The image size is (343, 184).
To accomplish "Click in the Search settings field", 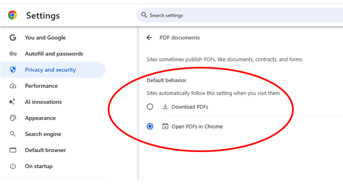I will click(239, 15).
